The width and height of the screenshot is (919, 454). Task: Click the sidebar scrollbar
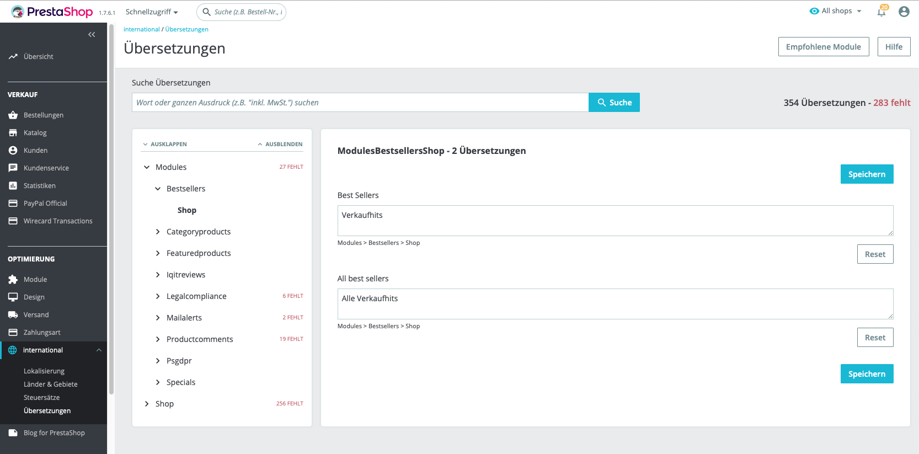click(x=111, y=210)
